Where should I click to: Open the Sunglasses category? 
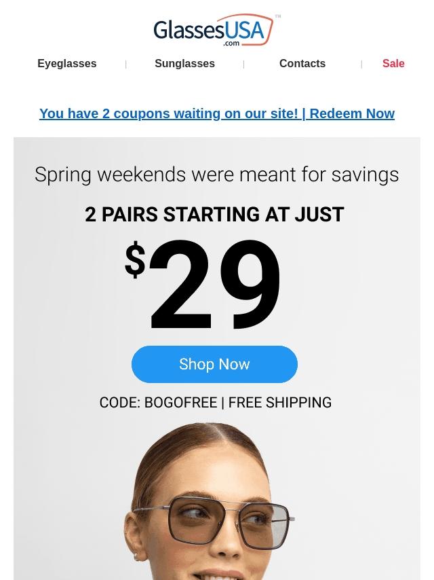click(184, 64)
